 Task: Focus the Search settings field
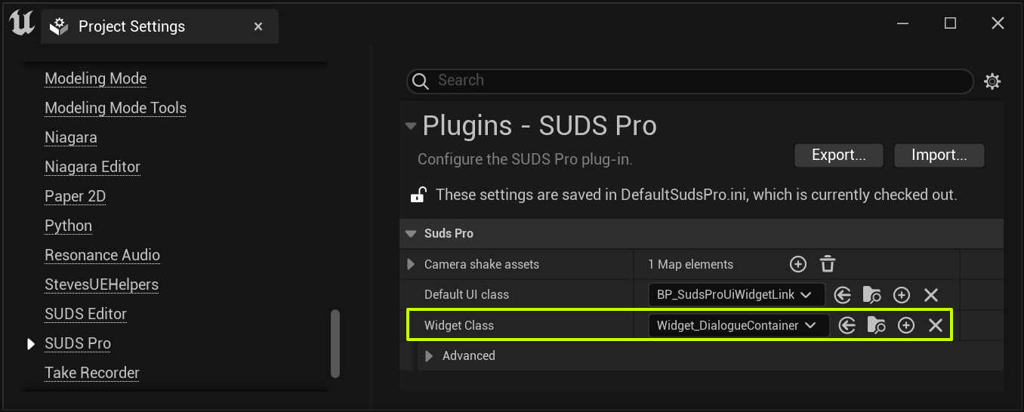[690, 81]
